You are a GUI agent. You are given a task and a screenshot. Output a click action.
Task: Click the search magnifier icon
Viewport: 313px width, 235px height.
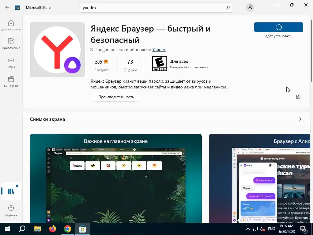coord(228,8)
